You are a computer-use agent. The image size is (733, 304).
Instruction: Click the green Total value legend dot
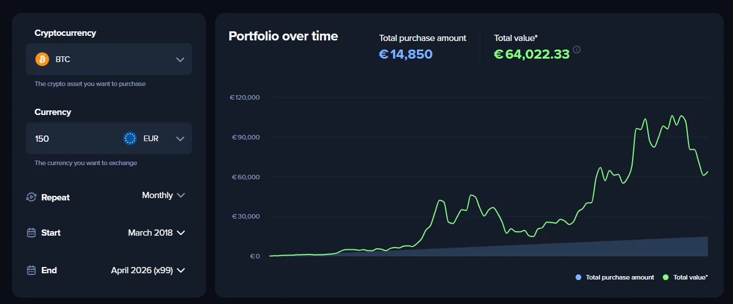pos(666,277)
